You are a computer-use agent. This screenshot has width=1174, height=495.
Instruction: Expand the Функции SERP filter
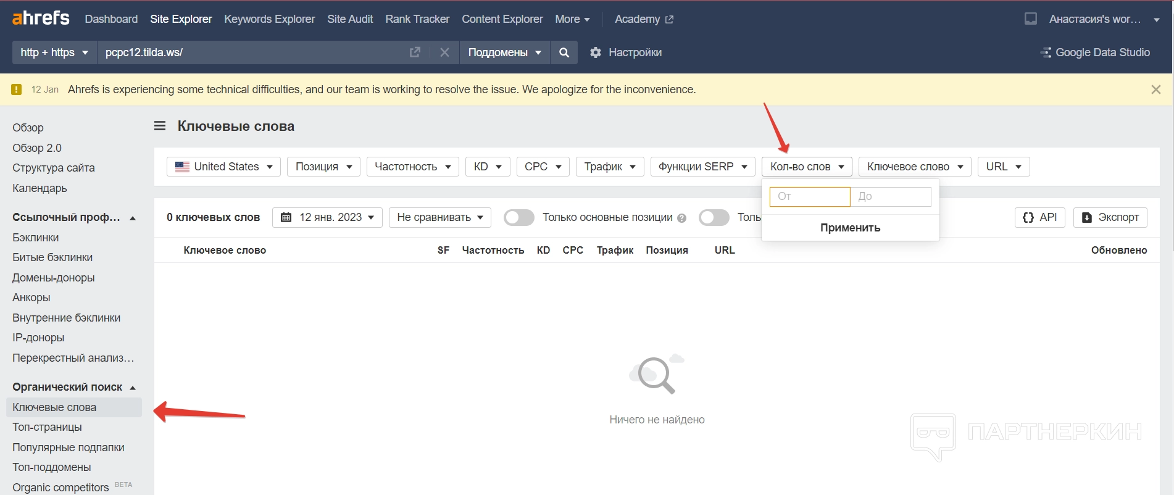(x=703, y=167)
